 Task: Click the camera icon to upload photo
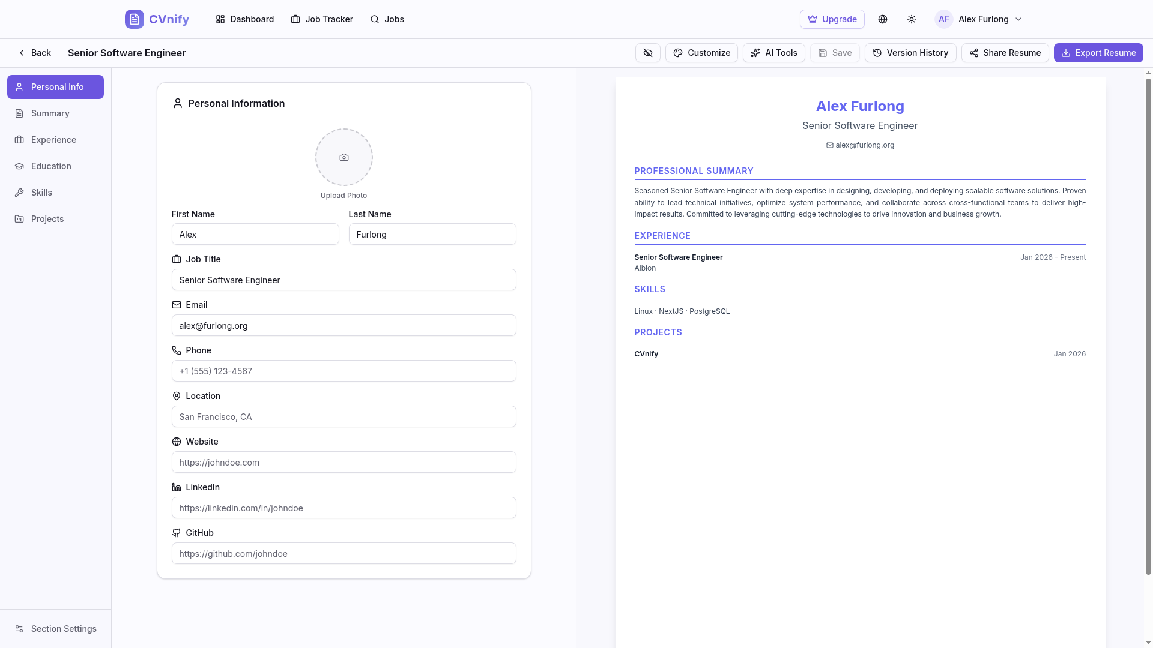pyautogui.click(x=343, y=157)
